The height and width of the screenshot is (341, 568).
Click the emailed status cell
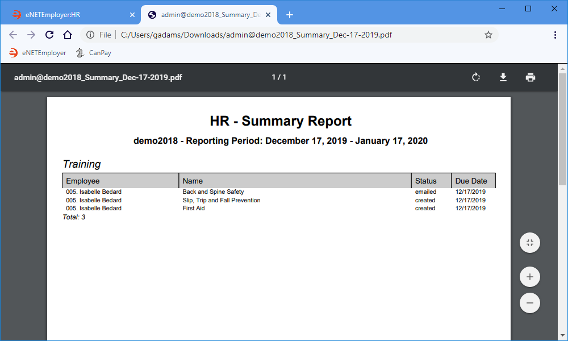pyautogui.click(x=425, y=192)
